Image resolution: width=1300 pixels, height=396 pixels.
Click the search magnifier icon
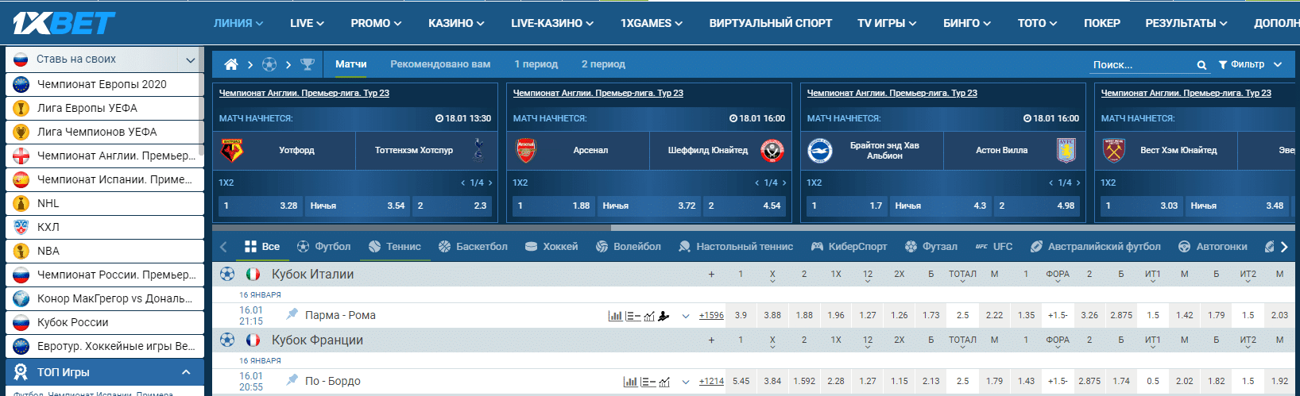pyautogui.click(x=1202, y=65)
